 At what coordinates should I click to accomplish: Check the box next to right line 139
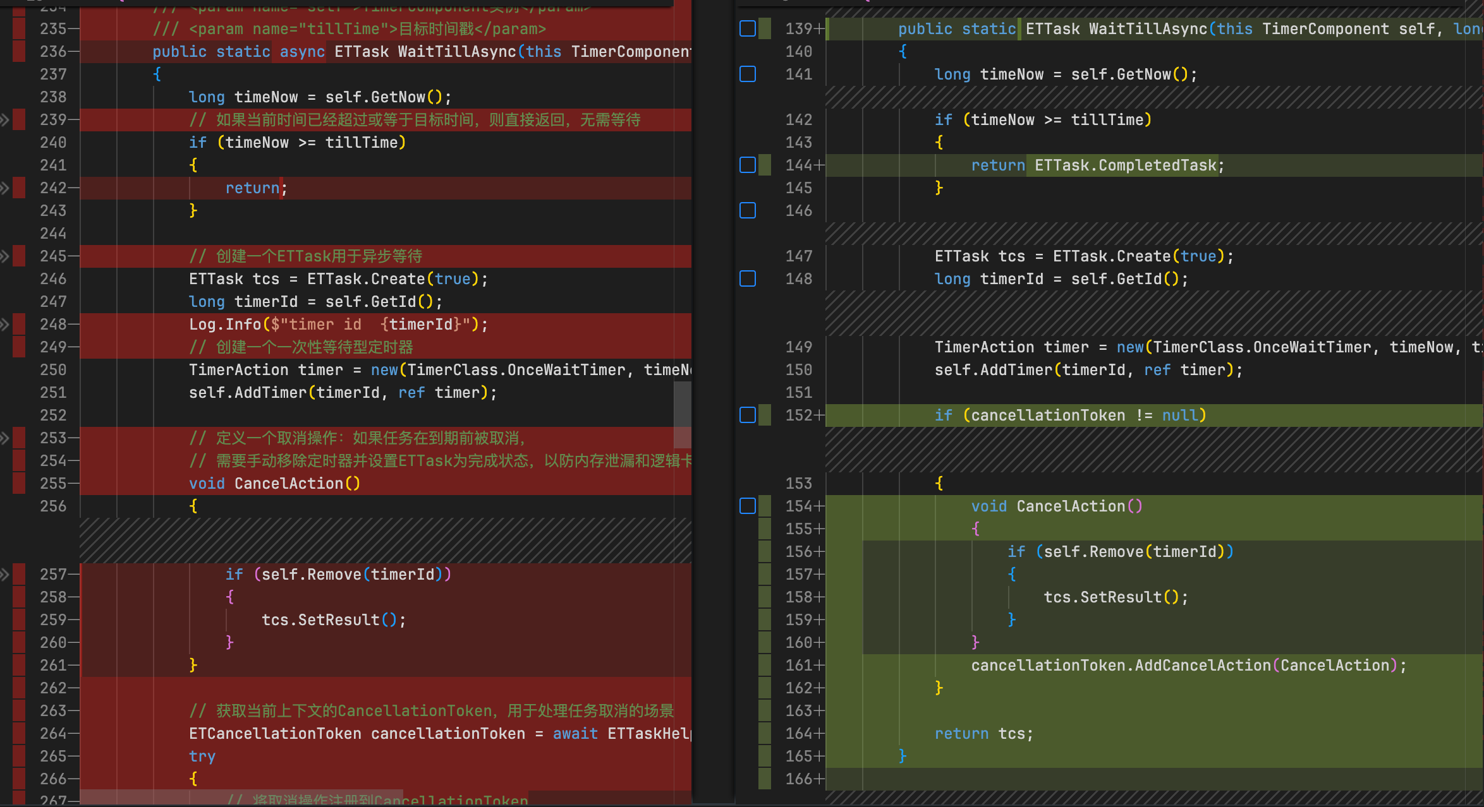(748, 28)
